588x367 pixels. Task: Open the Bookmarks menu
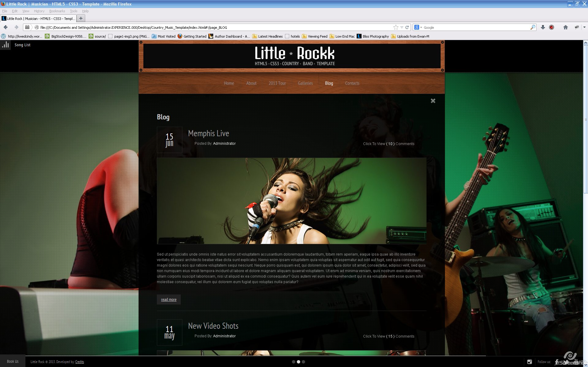pos(57,11)
